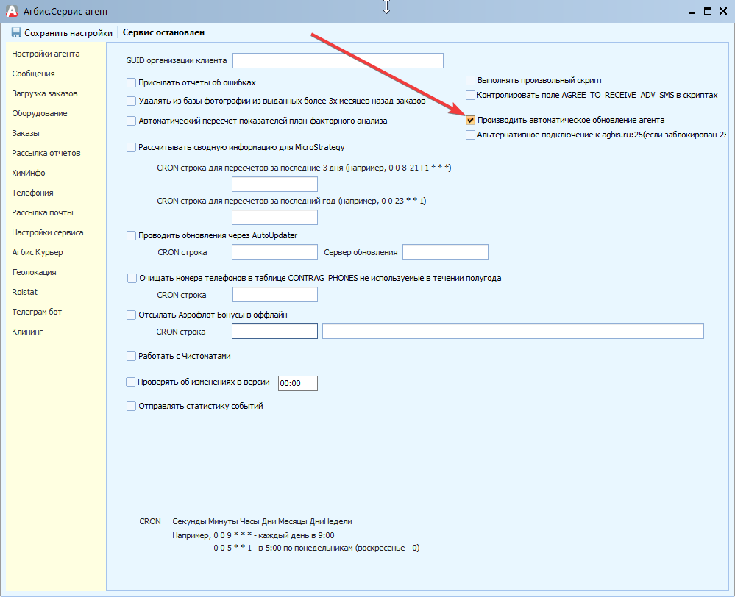Click the Сервис остановлен status label
The image size is (735, 597).
click(x=163, y=32)
